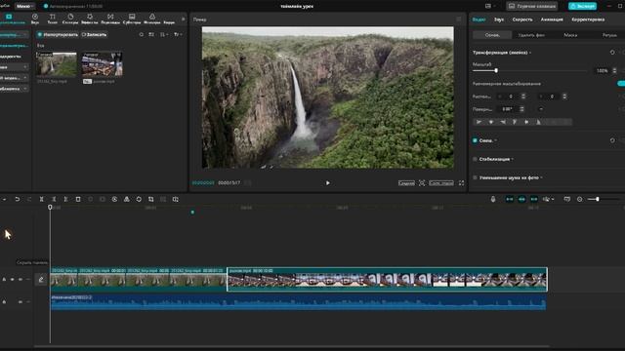The height and width of the screenshot is (351, 625).
Task: Switch to the Speed (Скорость) inspector tab
Action: [522, 19]
